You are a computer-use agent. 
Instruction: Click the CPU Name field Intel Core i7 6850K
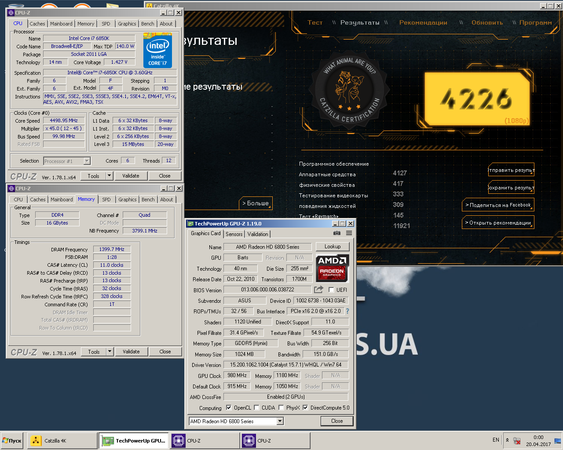pyautogui.click(x=89, y=38)
